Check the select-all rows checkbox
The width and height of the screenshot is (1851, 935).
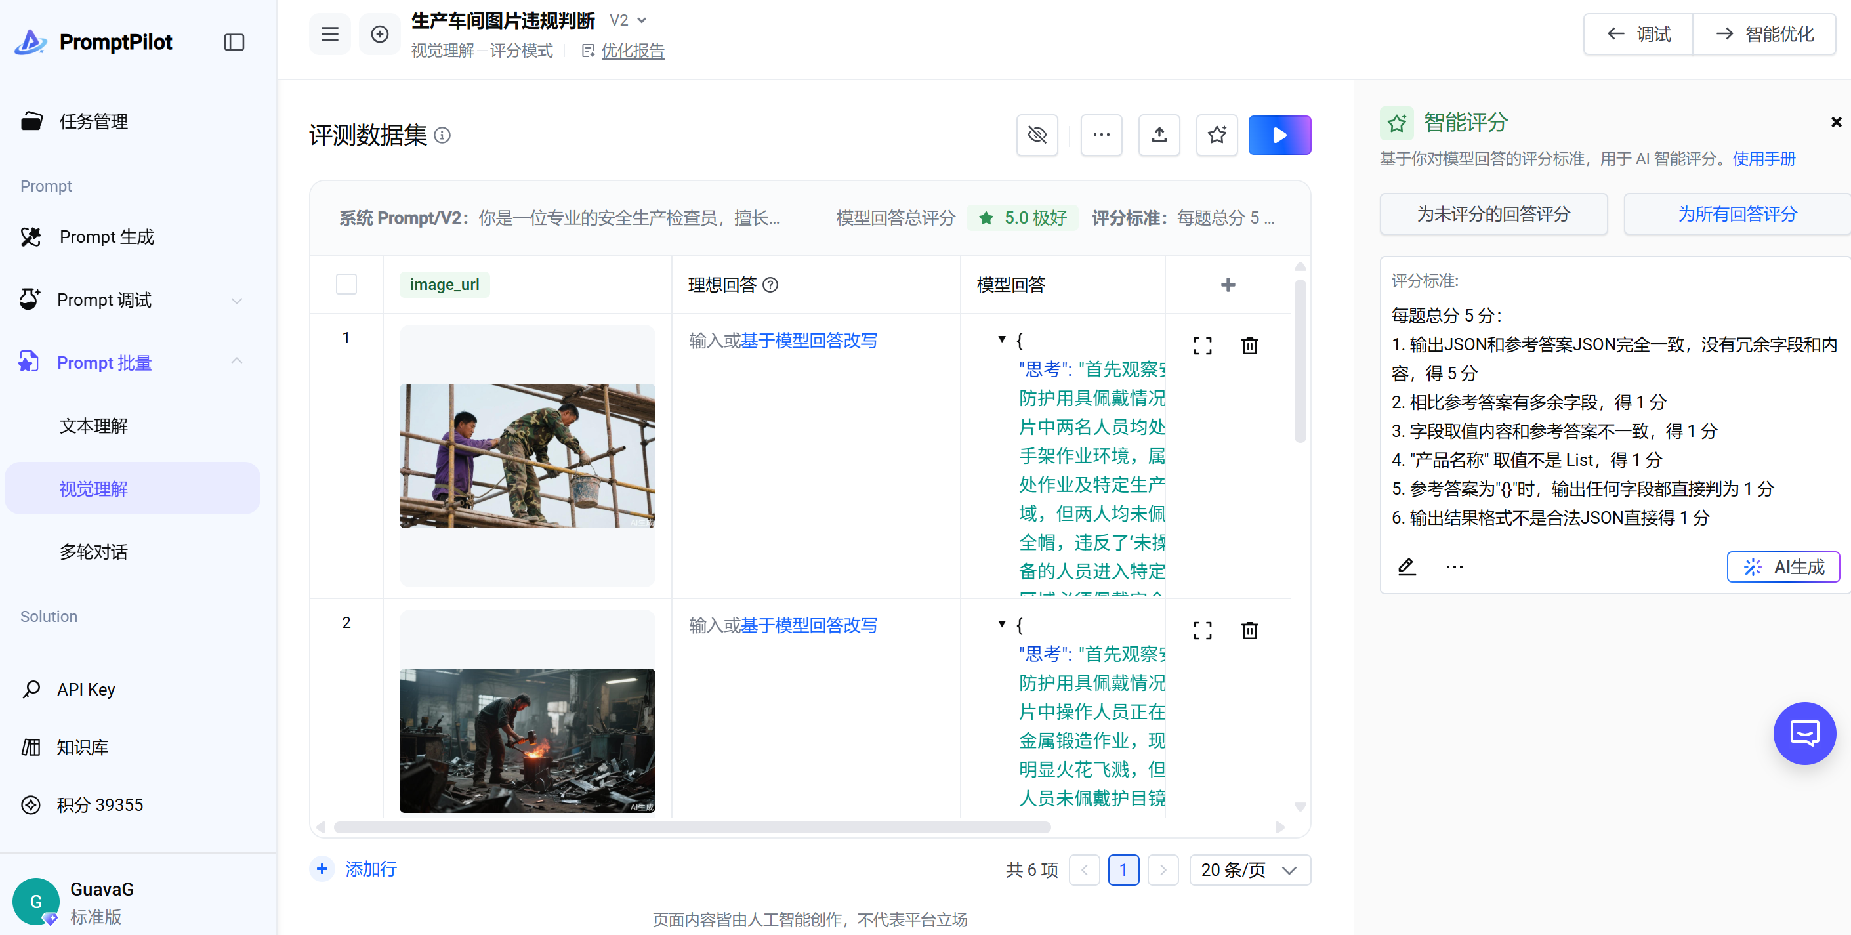point(346,285)
